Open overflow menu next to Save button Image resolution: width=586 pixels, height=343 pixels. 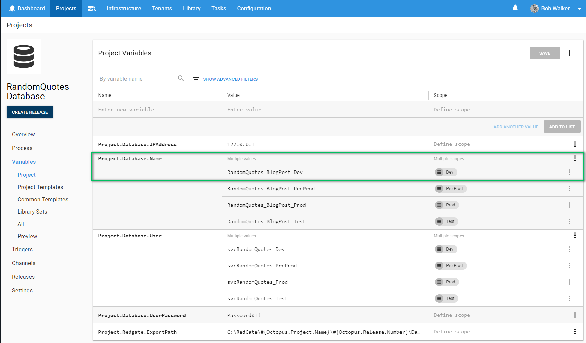pos(569,53)
